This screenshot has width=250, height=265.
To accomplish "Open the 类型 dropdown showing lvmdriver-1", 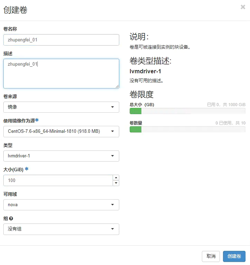I will tap(61, 156).
